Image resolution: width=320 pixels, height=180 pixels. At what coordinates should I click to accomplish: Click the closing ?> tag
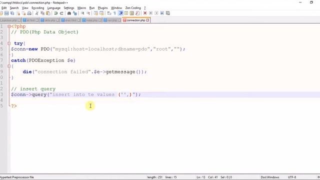coord(14,106)
